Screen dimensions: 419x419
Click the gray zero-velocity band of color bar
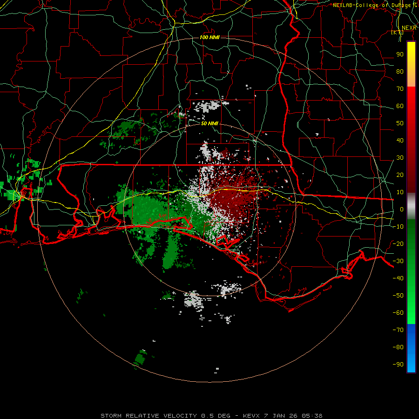click(x=411, y=206)
